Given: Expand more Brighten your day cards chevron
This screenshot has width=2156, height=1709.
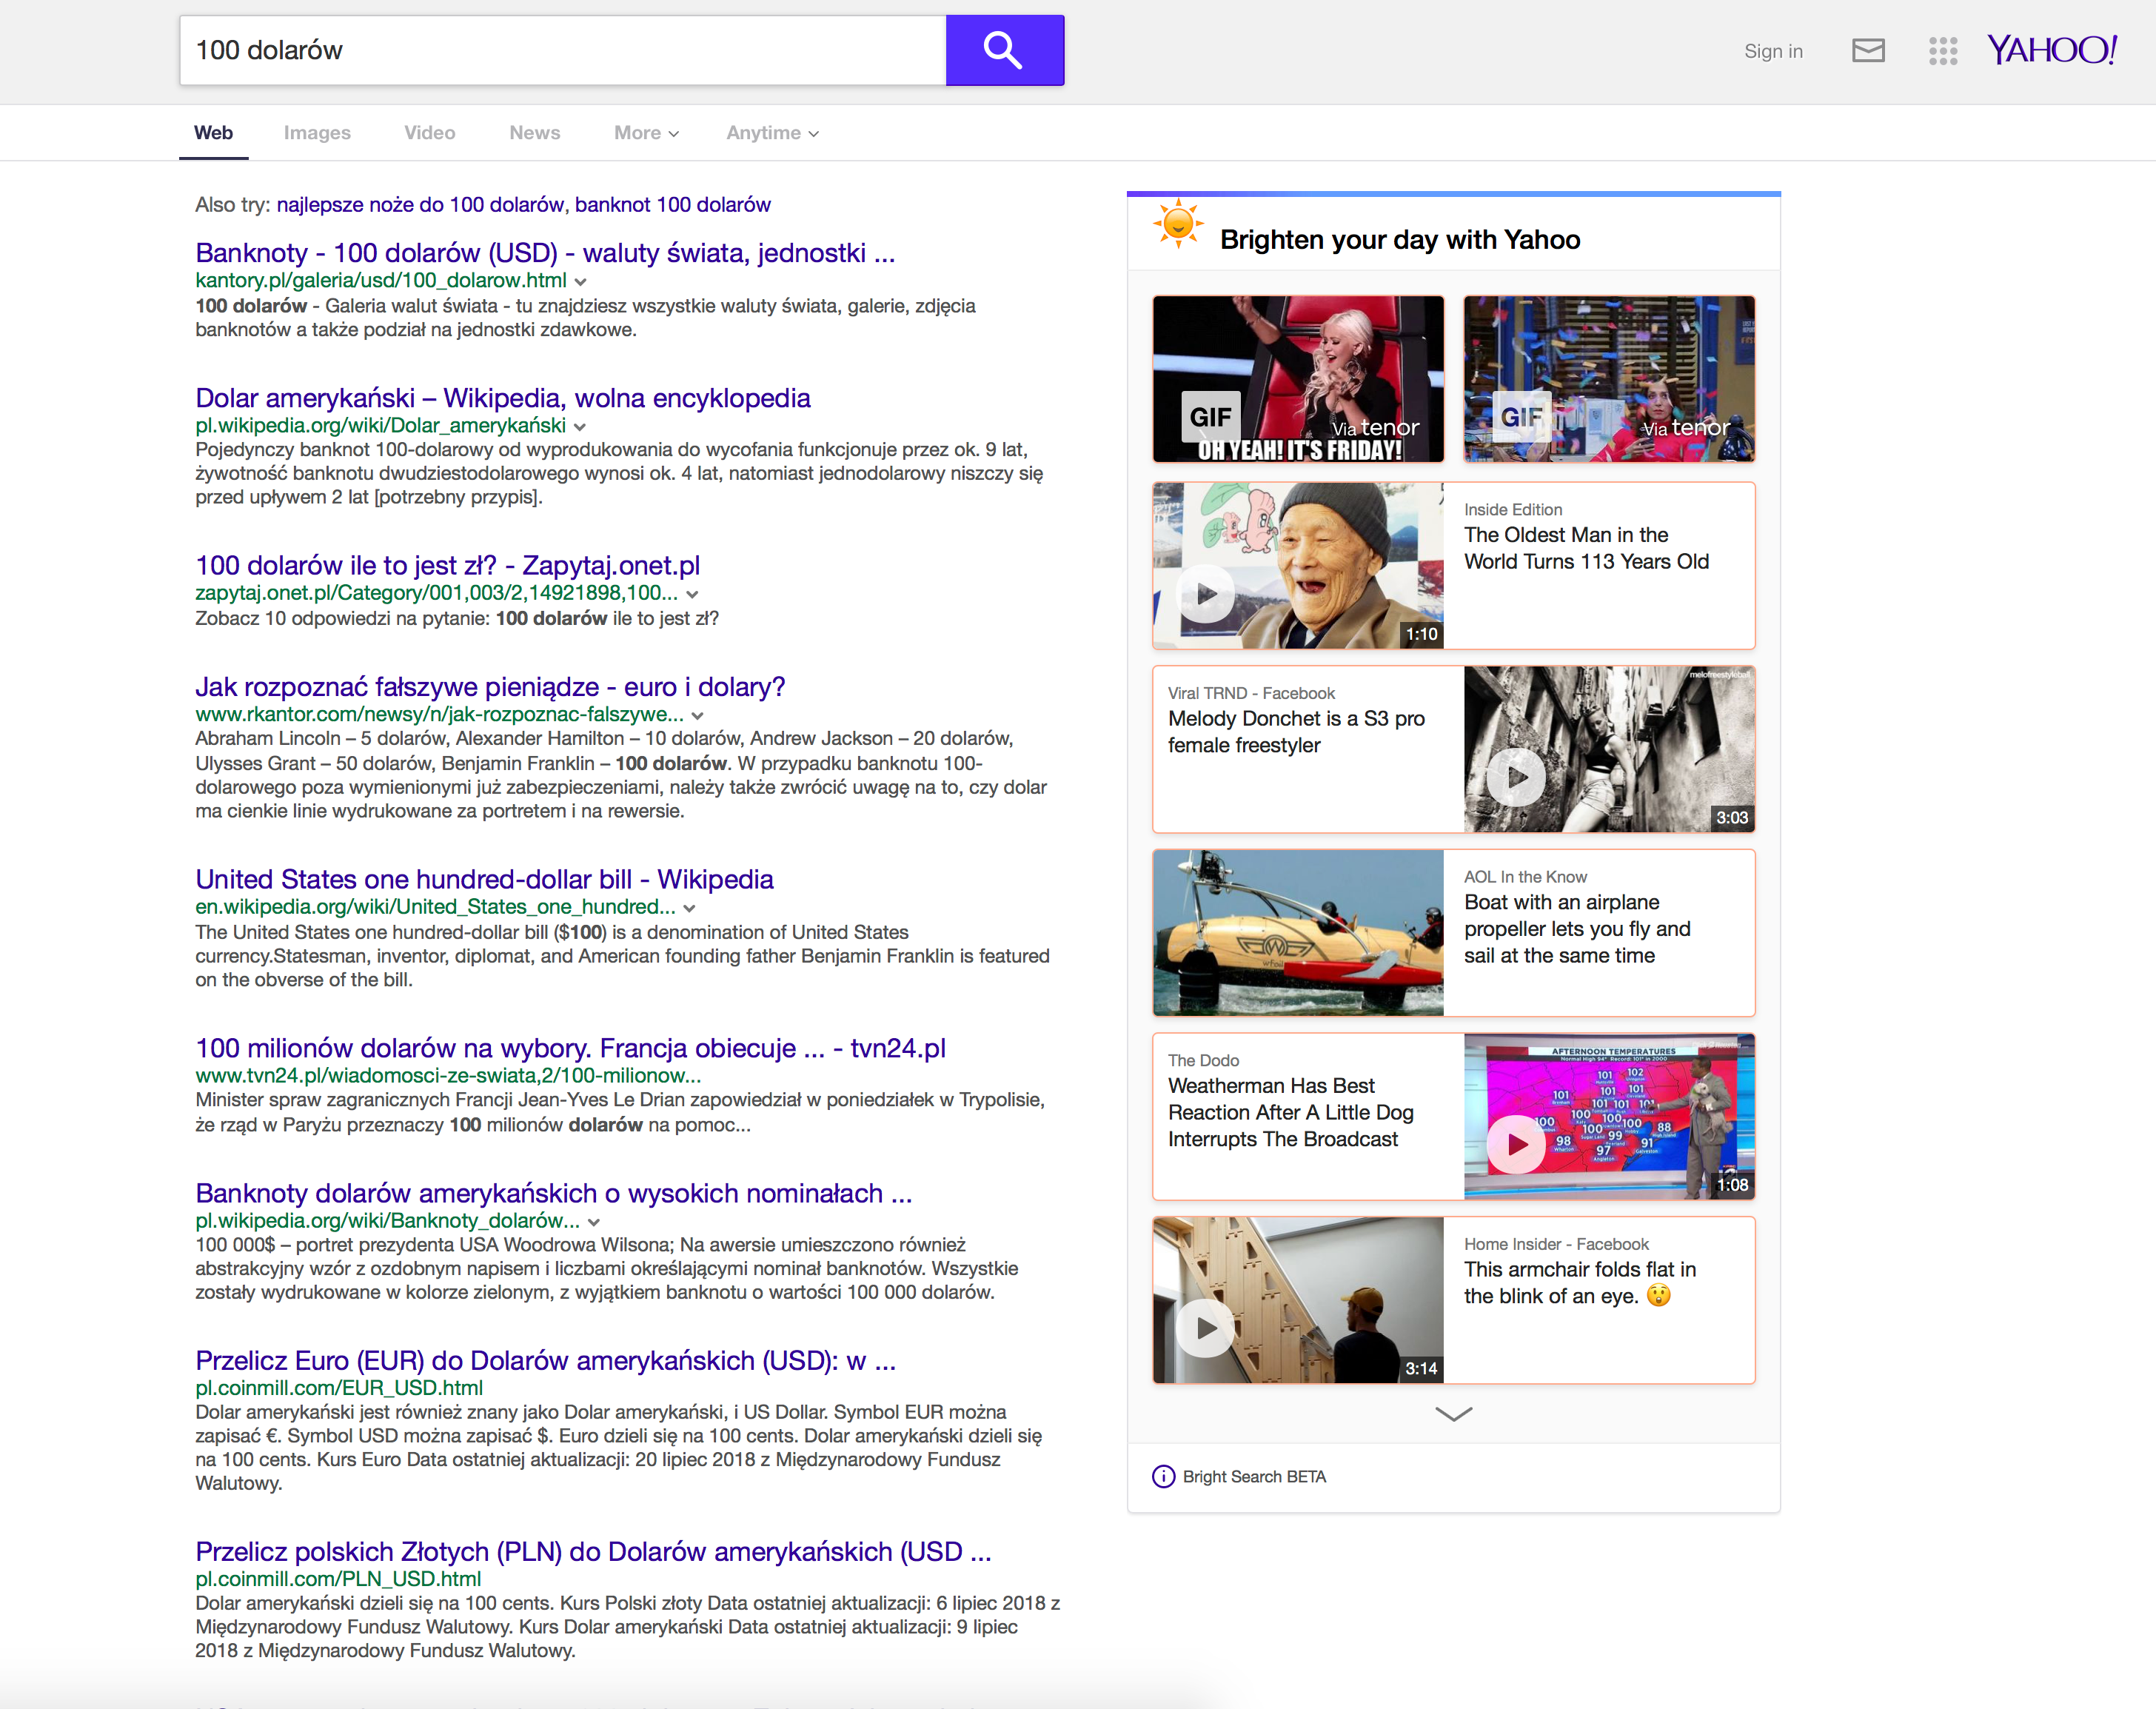Looking at the screenshot, I should click(1453, 1414).
